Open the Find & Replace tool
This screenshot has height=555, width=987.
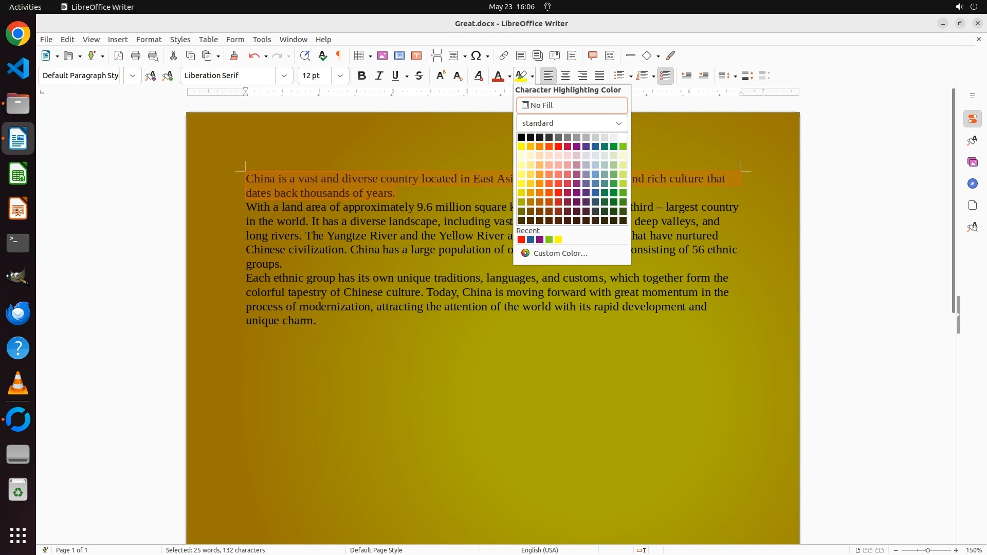(x=305, y=55)
